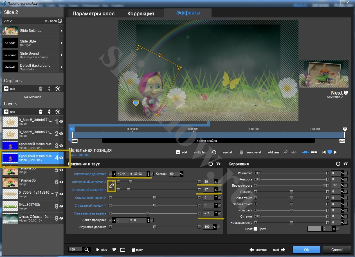Click the magnifier zoom icon beside 100
The height and width of the screenshot is (257, 355).
(x=87, y=250)
